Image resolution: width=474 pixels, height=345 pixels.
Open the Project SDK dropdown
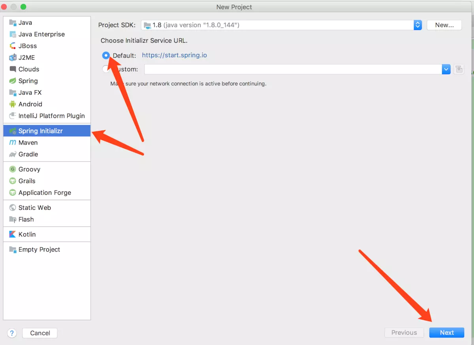coord(281,25)
